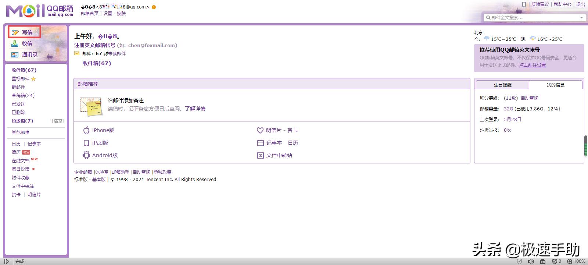This screenshot has width=588, height=265.
Task: Click the AD blocker shield icon
Action: (555, 261)
